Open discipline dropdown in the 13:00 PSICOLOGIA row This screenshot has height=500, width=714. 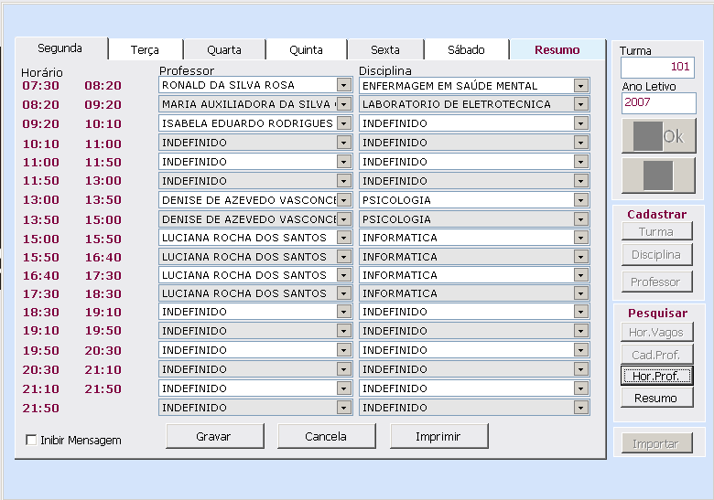tap(580, 199)
